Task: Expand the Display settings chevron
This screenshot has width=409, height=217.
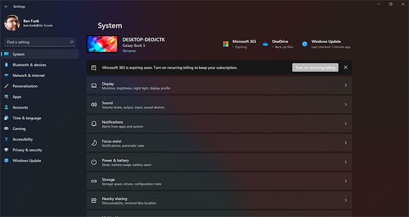Action: tap(345, 85)
